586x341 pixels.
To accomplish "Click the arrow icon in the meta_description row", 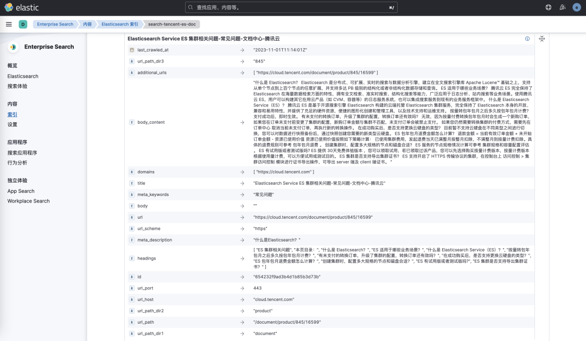I will 242,240.
